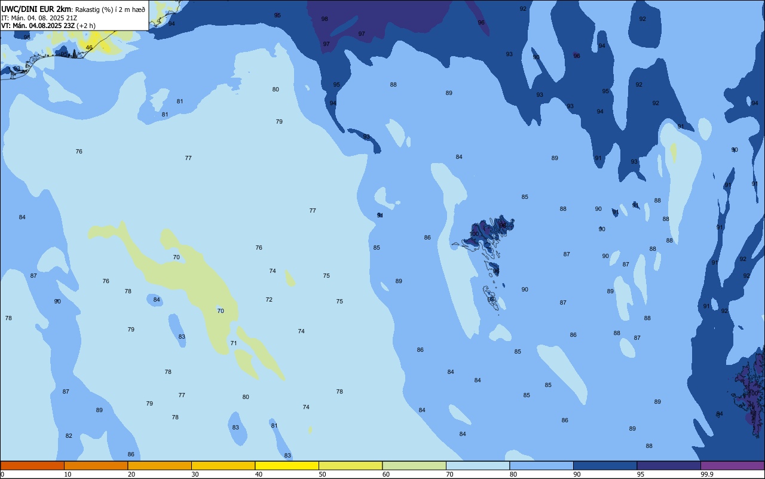Click the humidity value '71' on the map
The image size is (765, 479).
pos(234,343)
